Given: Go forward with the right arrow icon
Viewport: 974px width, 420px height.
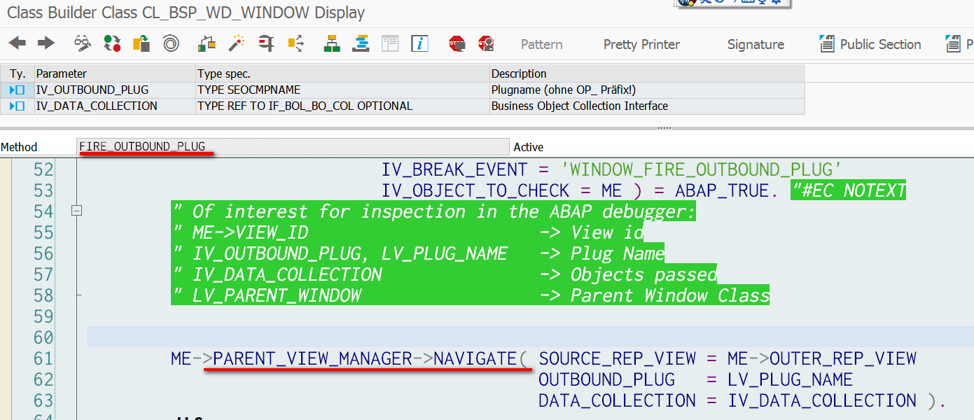Looking at the screenshot, I should pyautogui.click(x=46, y=43).
